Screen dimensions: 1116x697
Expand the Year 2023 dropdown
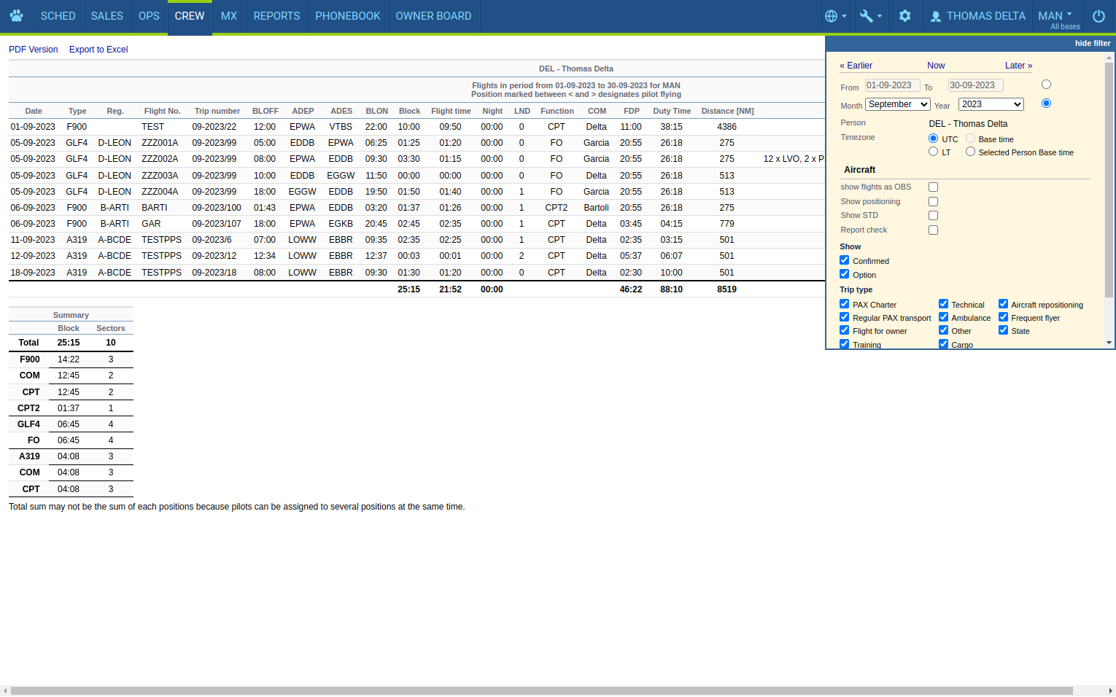point(991,104)
